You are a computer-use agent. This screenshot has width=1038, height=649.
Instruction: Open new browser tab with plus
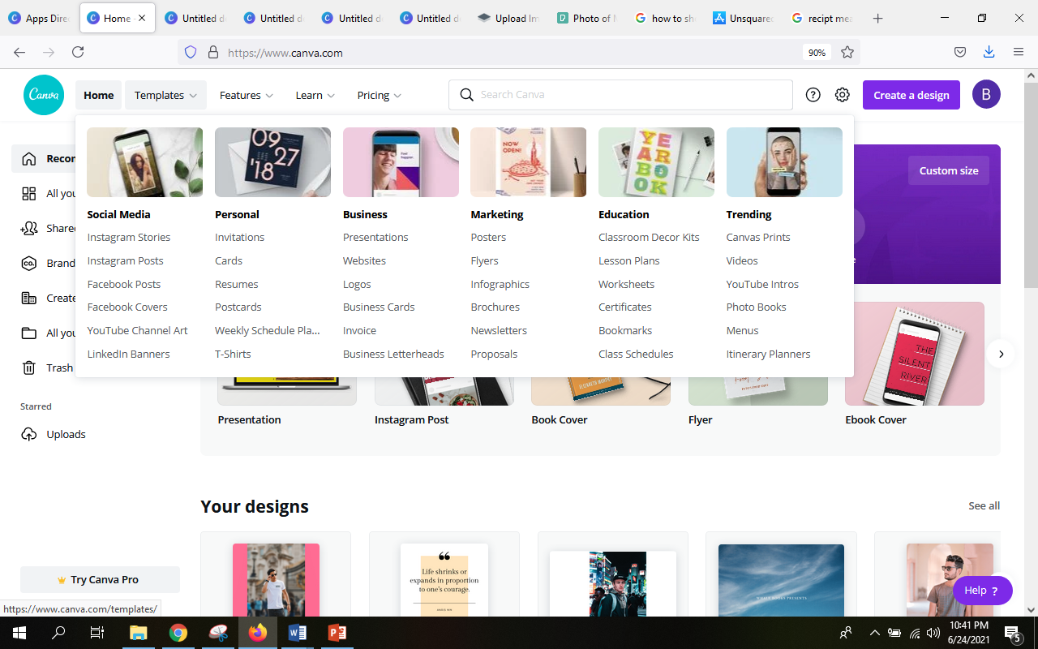(x=877, y=18)
